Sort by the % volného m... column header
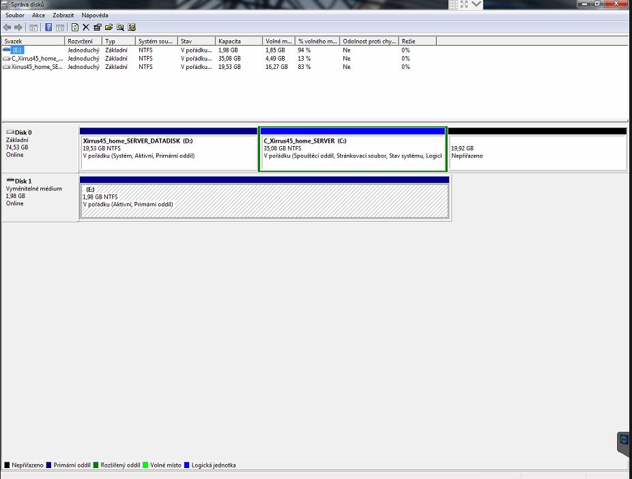Image resolution: width=632 pixels, height=479 pixels. tap(317, 41)
